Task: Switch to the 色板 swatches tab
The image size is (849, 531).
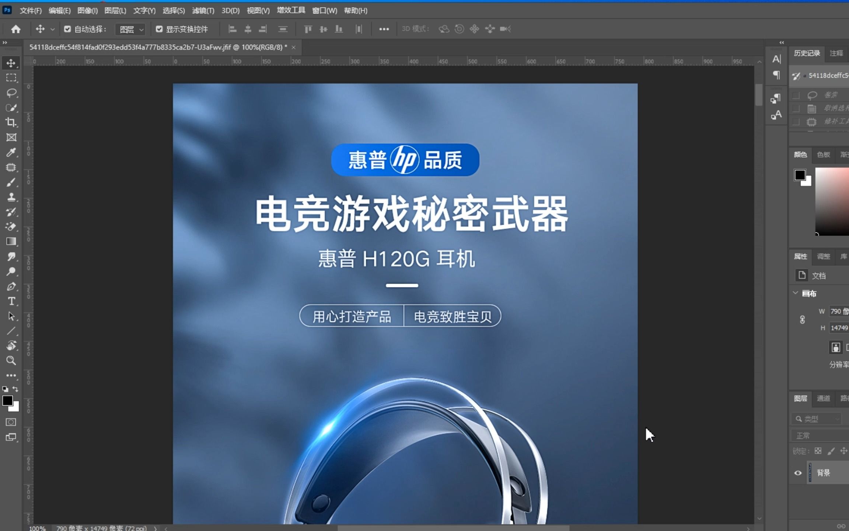Action: 823,155
